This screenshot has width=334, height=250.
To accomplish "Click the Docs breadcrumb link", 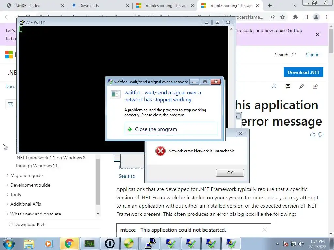I will coord(10,86).
